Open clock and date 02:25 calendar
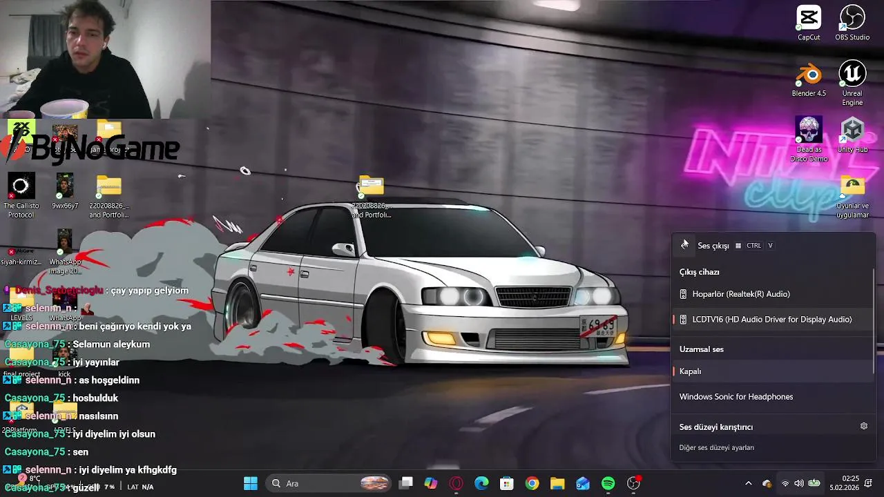The height and width of the screenshot is (497, 884). click(x=844, y=483)
